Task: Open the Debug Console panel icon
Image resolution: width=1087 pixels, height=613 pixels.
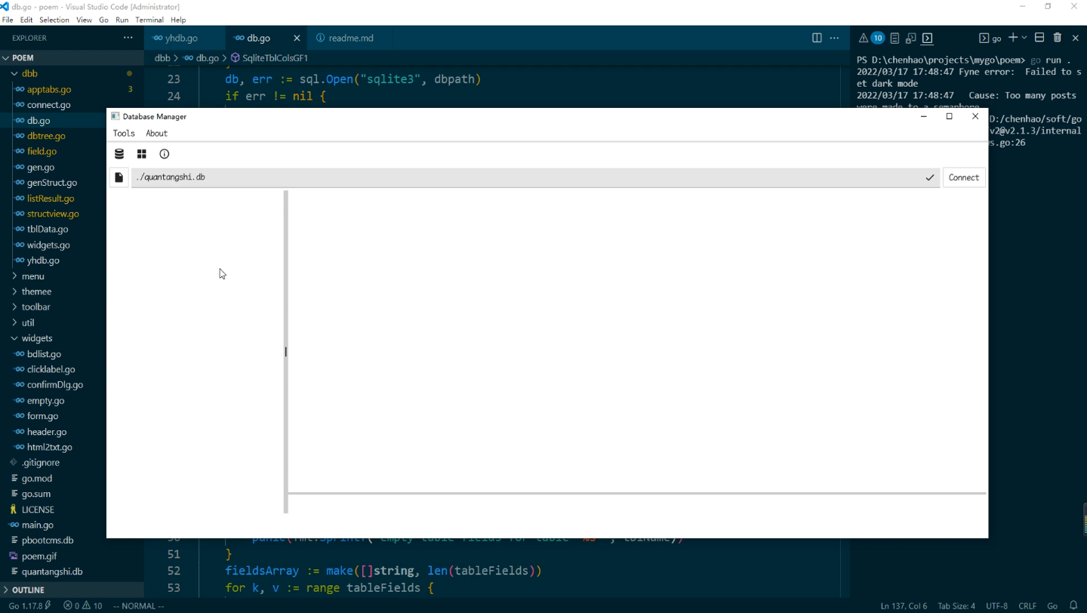Action: (911, 38)
